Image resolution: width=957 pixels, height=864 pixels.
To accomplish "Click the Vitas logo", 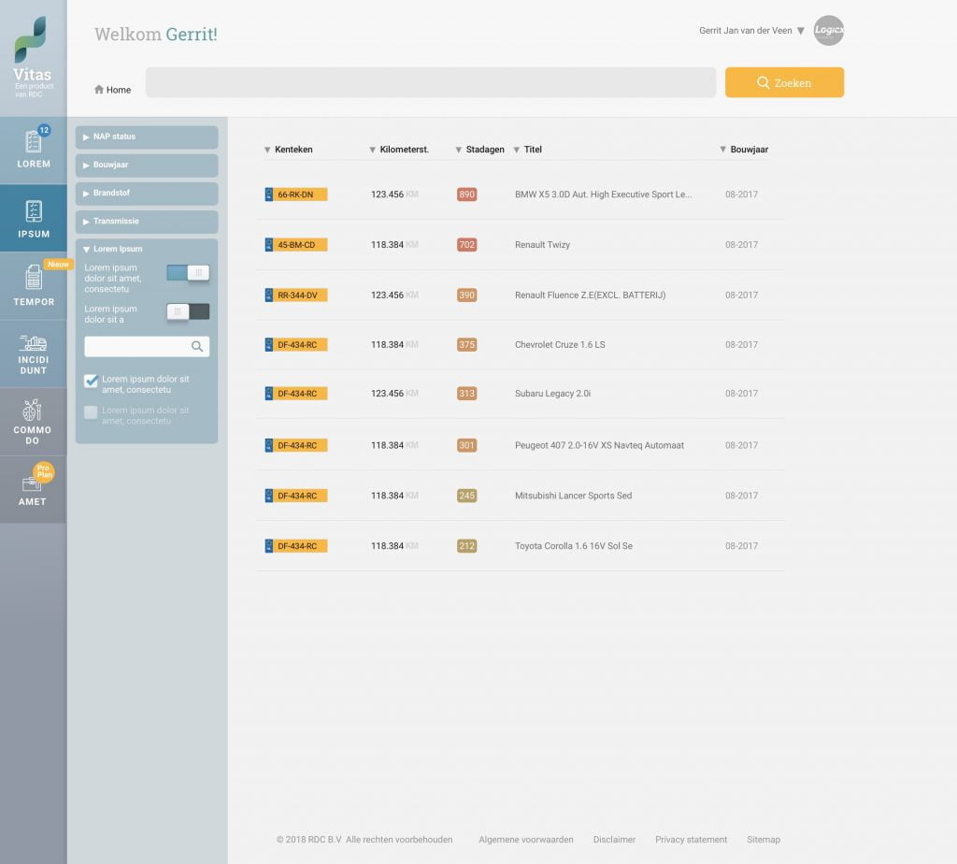I will coord(32,57).
